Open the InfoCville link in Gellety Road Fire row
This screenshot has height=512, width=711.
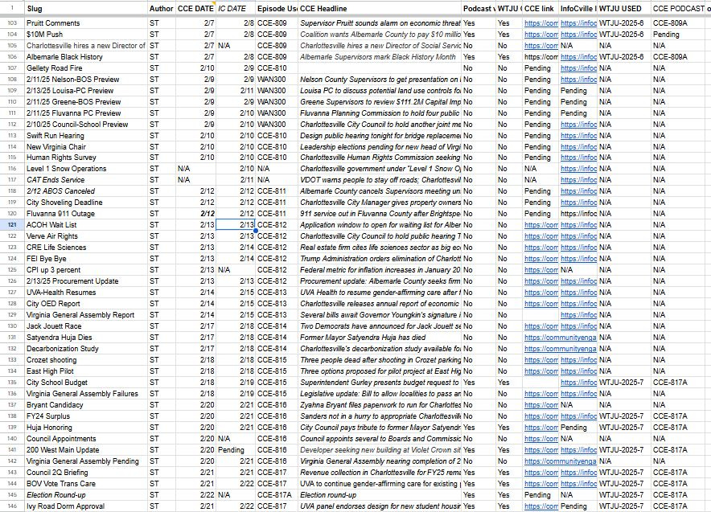pyautogui.click(x=578, y=68)
